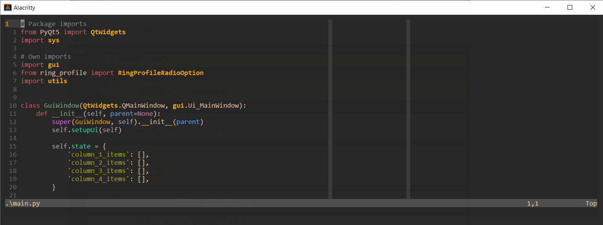
Task: Click the RingProfileRadioOption import name
Action: tap(161, 73)
